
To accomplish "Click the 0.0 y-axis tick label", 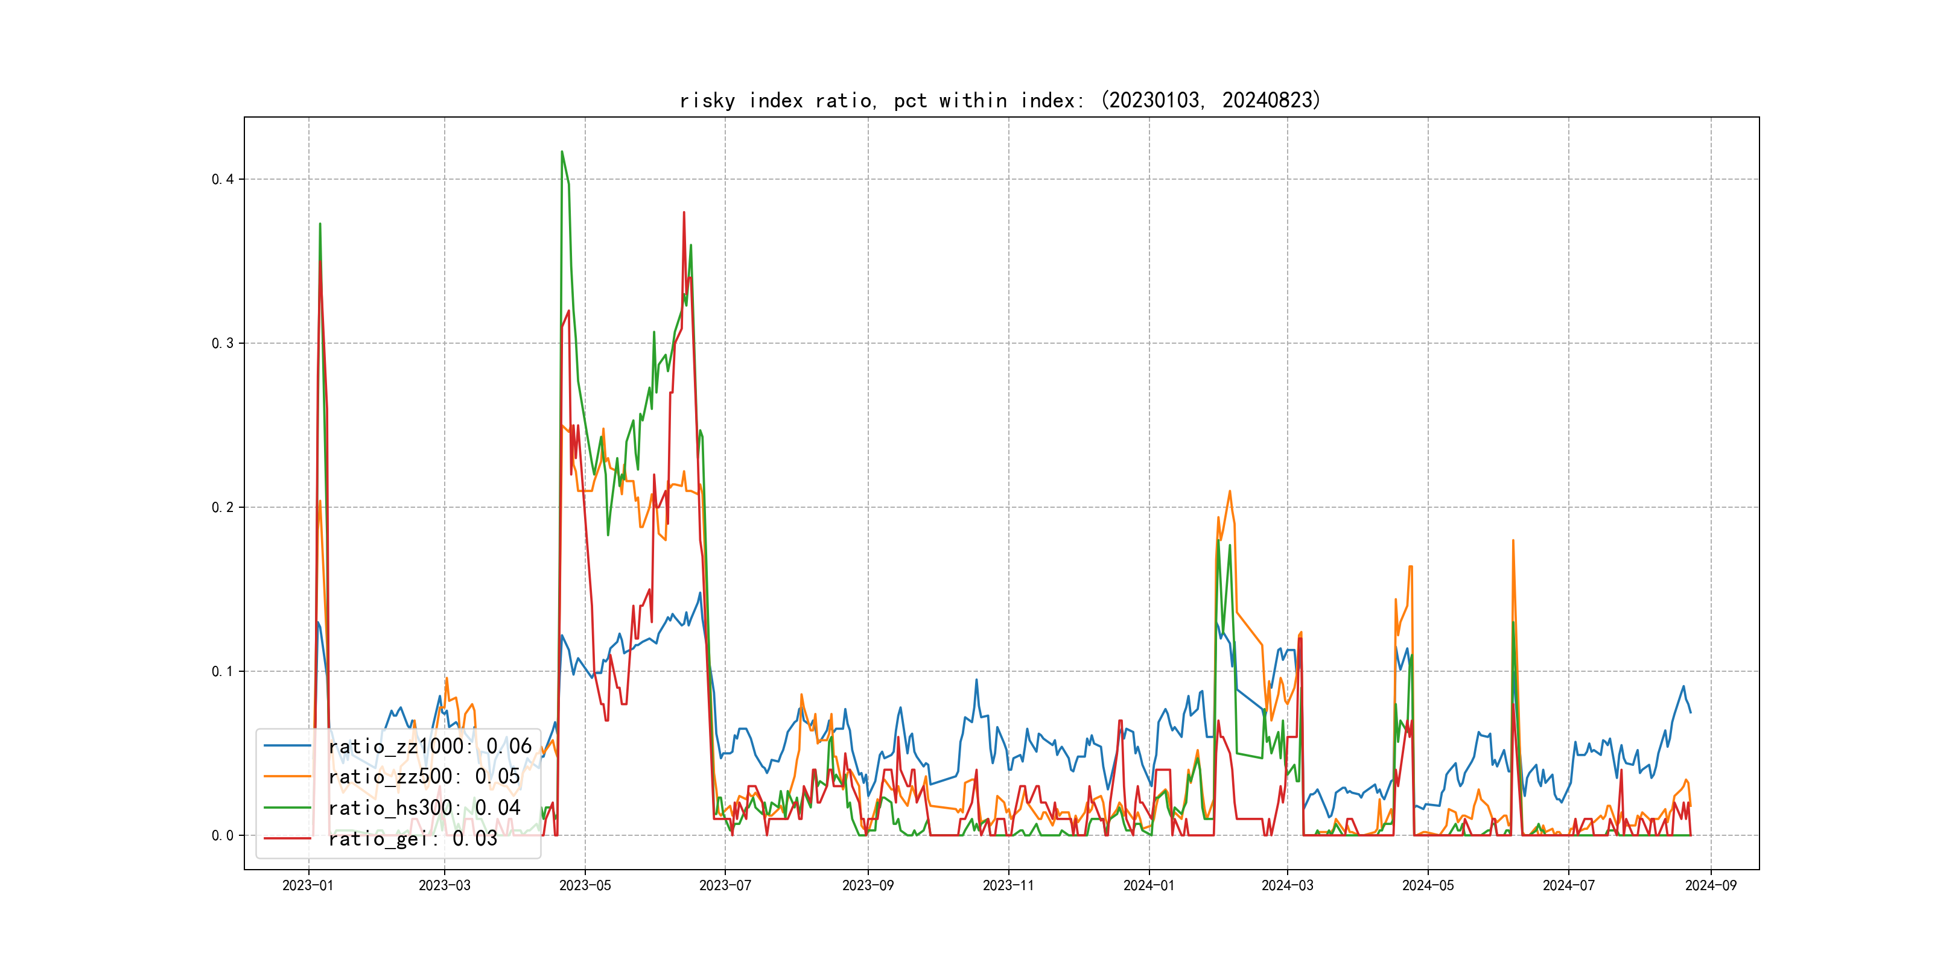I will [223, 835].
